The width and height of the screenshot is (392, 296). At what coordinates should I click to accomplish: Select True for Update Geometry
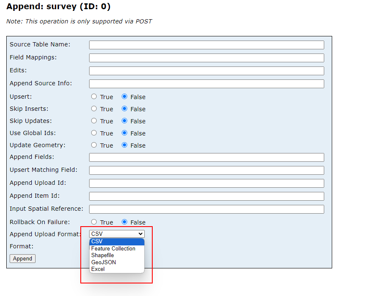[x=94, y=145]
